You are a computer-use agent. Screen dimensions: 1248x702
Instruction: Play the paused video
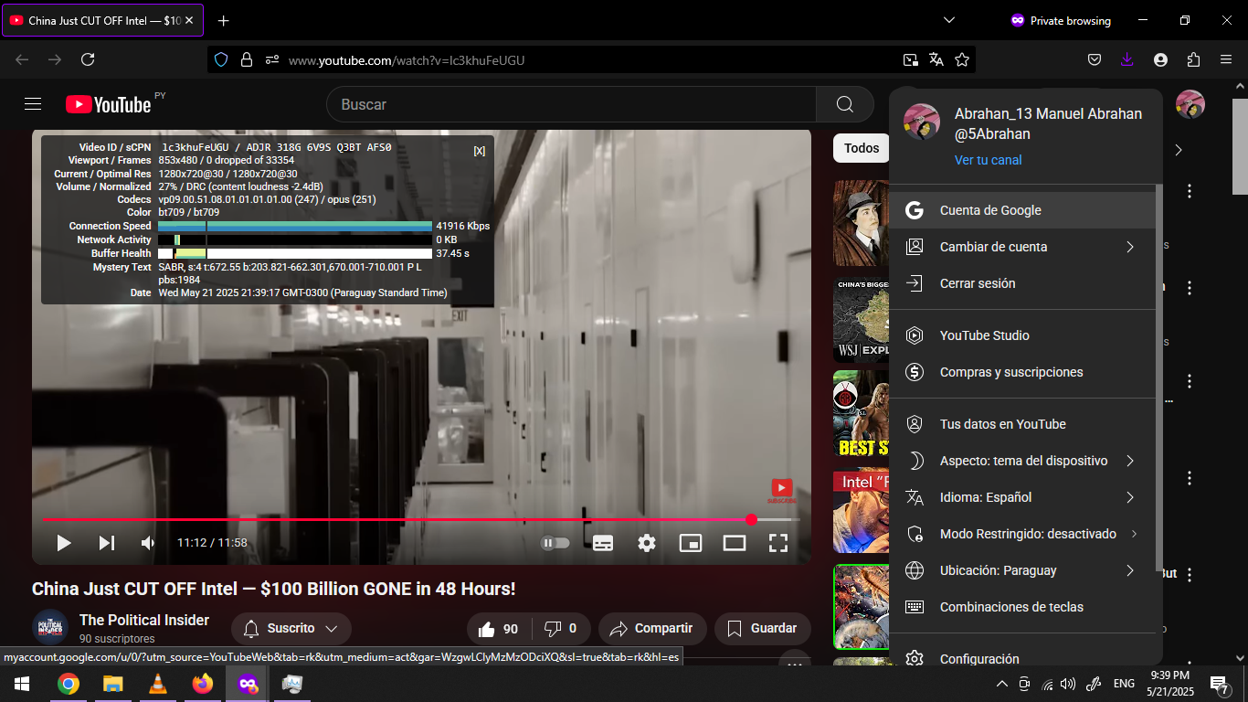[x=63, y=543]
